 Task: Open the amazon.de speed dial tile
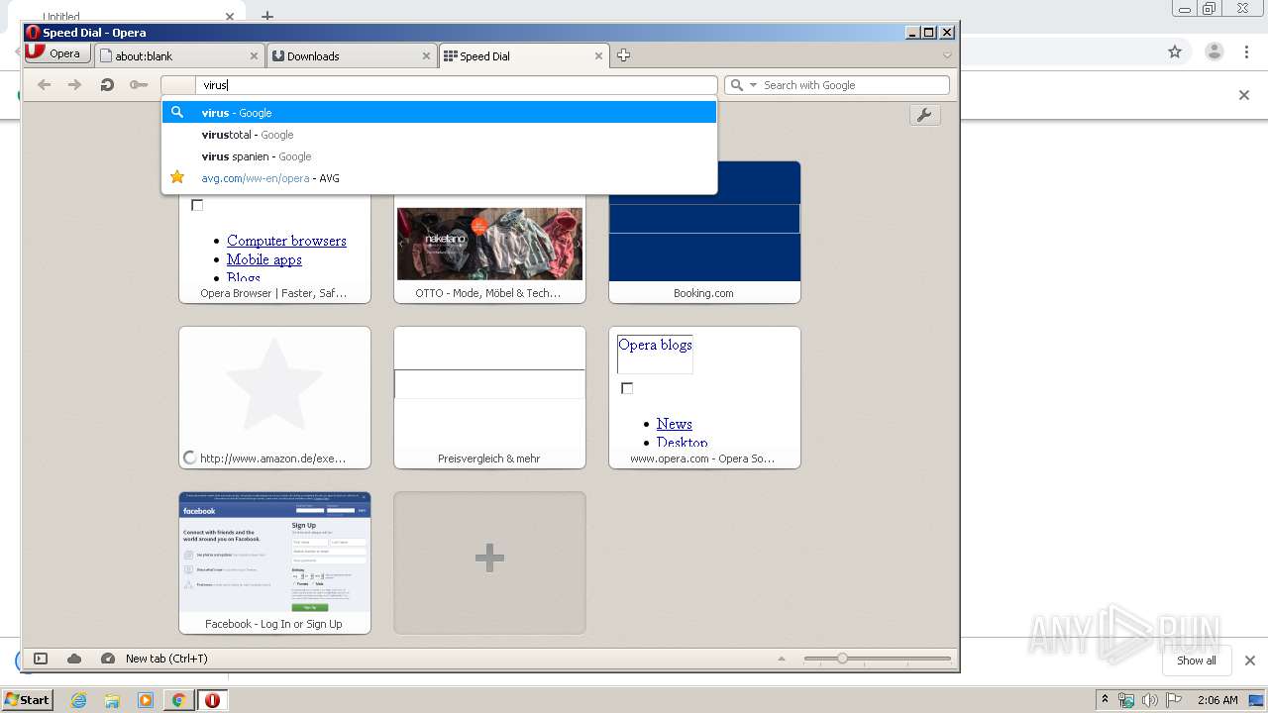click(274, 397)
